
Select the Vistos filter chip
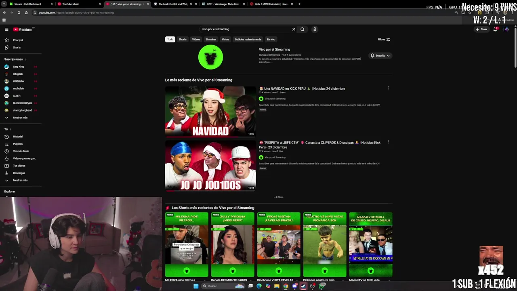(225, 39)
